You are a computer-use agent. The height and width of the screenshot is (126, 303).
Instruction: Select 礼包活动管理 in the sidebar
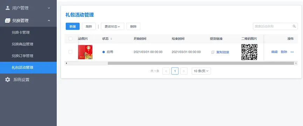[x=28, y=68]
